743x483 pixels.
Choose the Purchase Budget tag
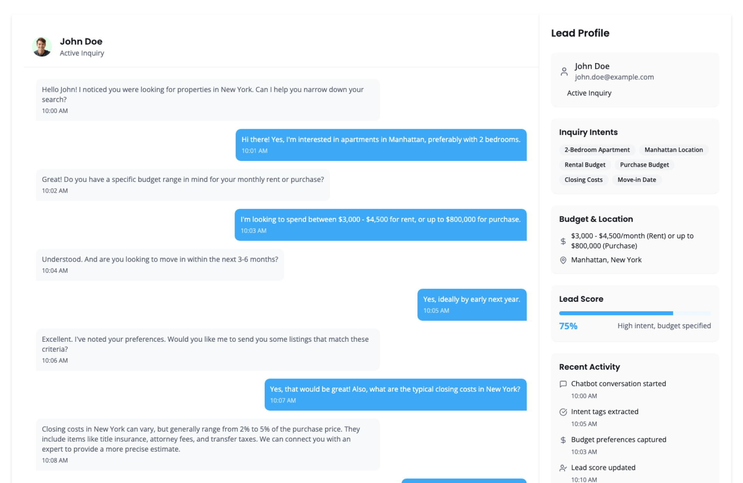644,165
